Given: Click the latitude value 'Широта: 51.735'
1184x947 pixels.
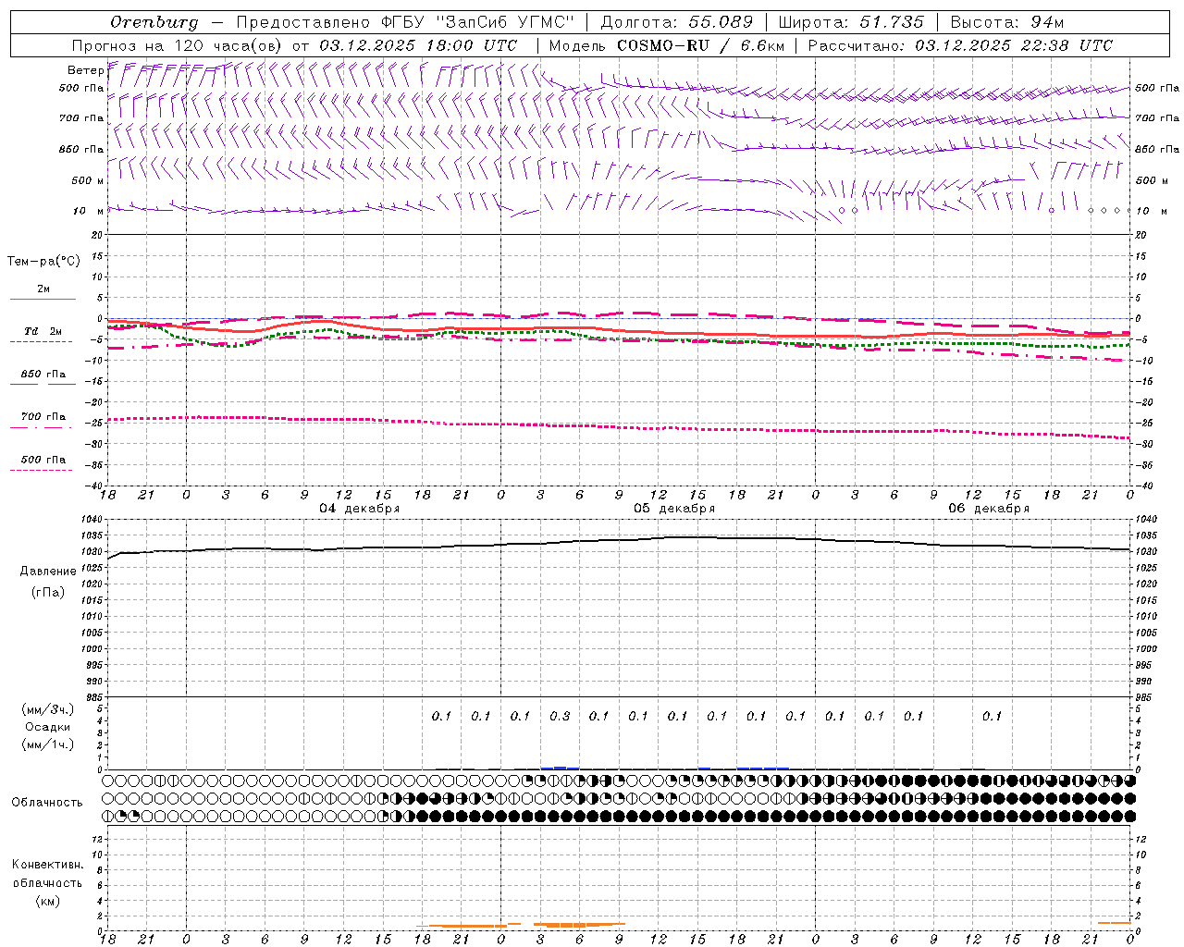Looking at the screenshot, I should (851, 22).
